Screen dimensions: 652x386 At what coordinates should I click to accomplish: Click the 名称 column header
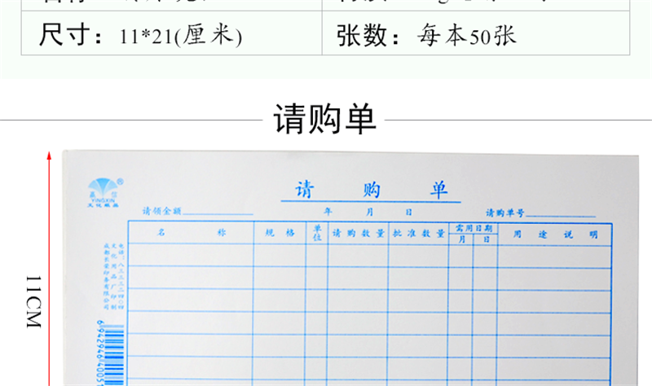pos(192,233)
